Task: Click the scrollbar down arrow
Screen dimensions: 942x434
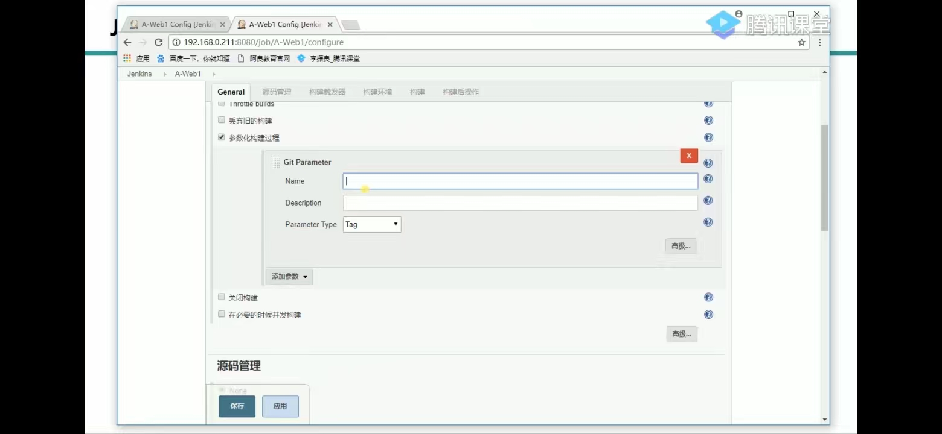Action: pos(825,420)
